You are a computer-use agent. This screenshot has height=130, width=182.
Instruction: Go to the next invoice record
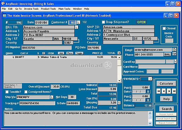[x=169, y=91]
